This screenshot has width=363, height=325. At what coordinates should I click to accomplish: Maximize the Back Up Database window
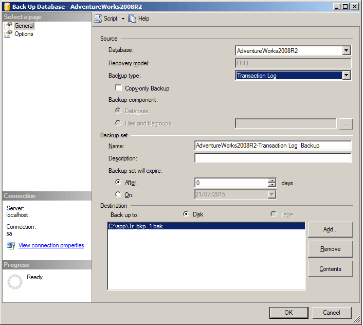pyautogui.click(x=345, y=7)
